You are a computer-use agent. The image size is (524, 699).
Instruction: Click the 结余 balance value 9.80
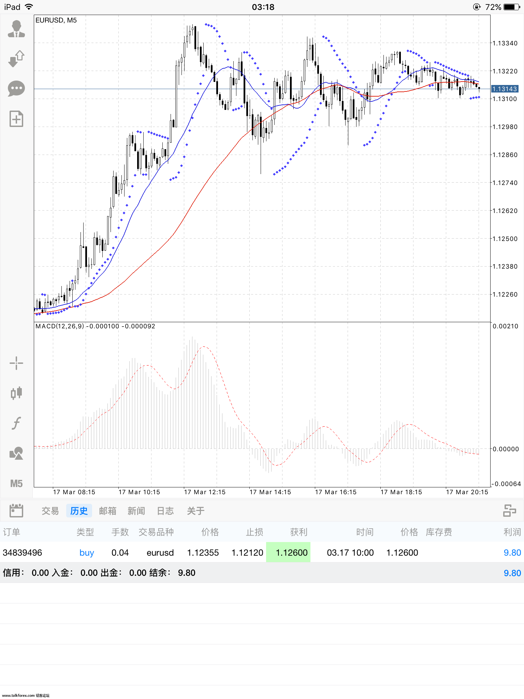[187, 573]
